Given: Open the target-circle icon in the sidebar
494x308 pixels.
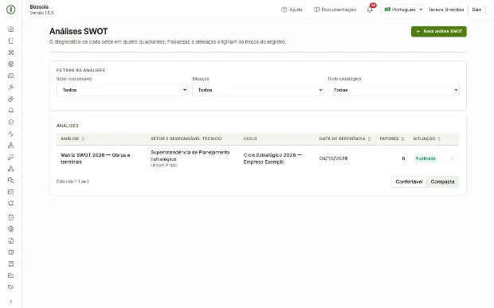Looking at the screenshot, I should tap(10, 64).
